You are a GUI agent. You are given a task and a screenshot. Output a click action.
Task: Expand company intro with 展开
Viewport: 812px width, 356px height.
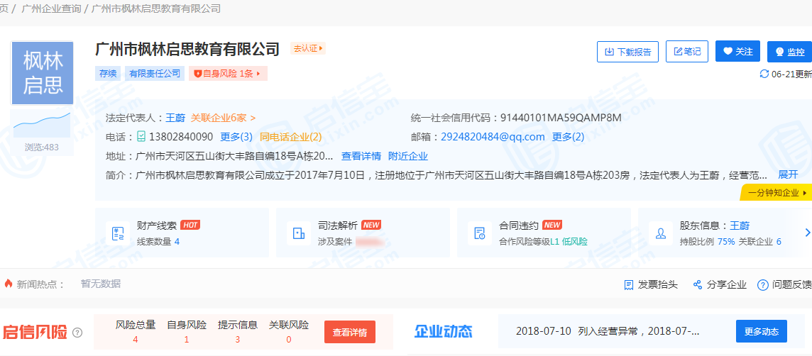[x=788, y=174]
